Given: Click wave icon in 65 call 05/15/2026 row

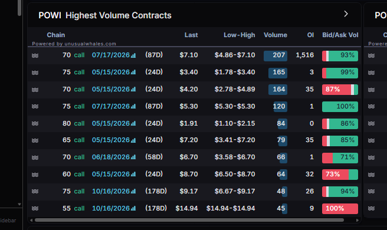Looking at the screenshot, I should click(x=35, y=140).
